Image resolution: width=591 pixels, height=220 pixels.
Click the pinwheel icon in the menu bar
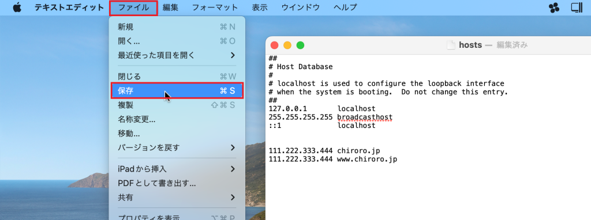(554, 7)
